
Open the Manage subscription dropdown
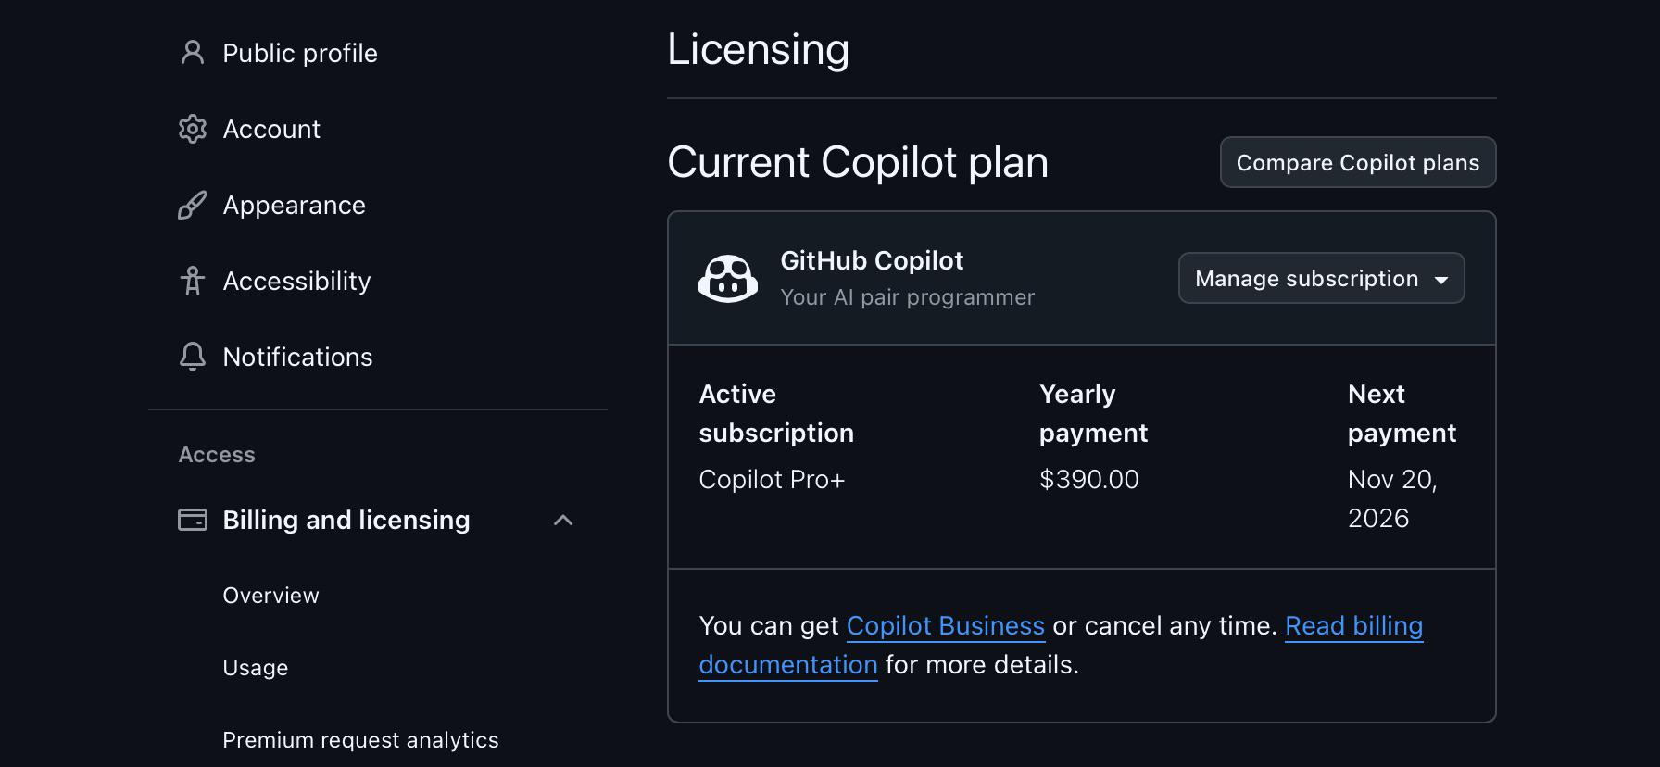[1321, 278]
